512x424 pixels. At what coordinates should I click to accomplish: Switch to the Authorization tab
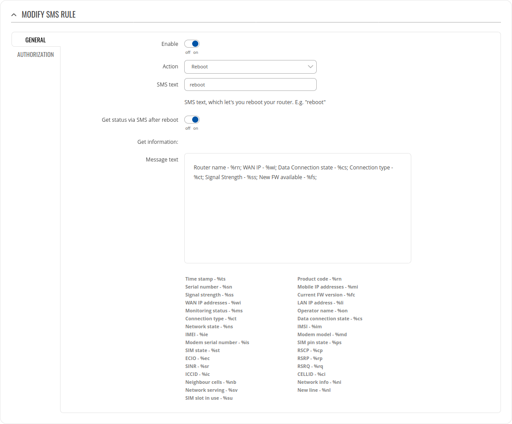[35, 55]
